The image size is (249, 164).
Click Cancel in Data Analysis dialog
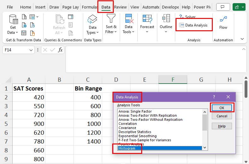tap(222, 116)
